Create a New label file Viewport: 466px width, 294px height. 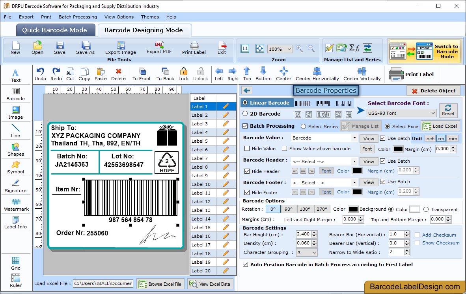coord(15,48)
